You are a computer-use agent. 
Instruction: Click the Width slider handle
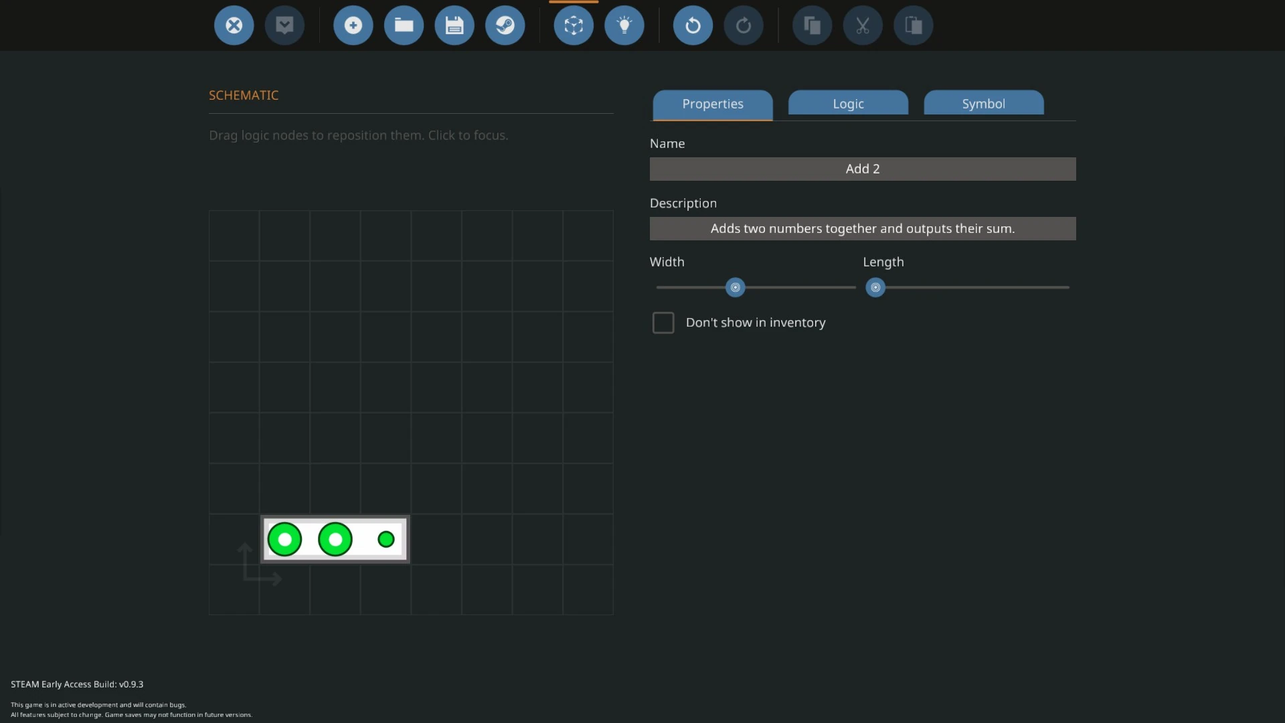point(735,287)
